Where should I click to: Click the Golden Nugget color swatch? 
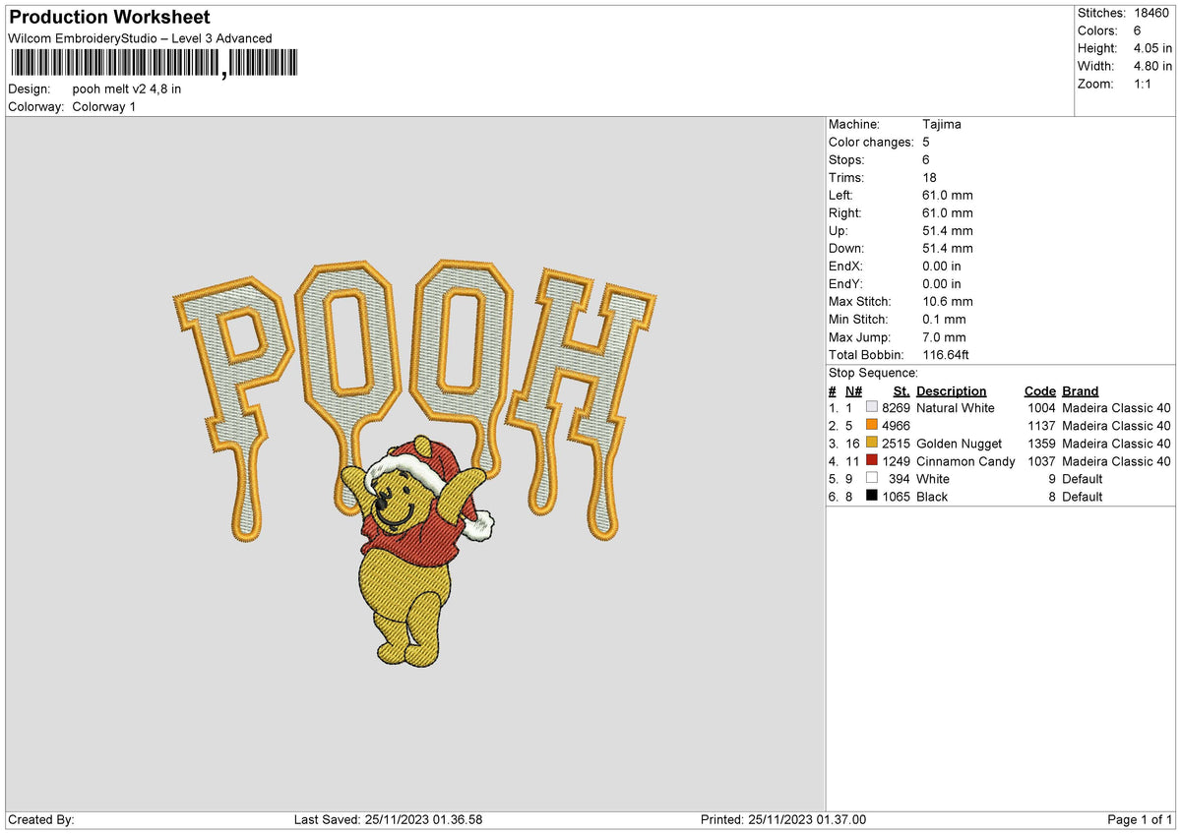872,443
